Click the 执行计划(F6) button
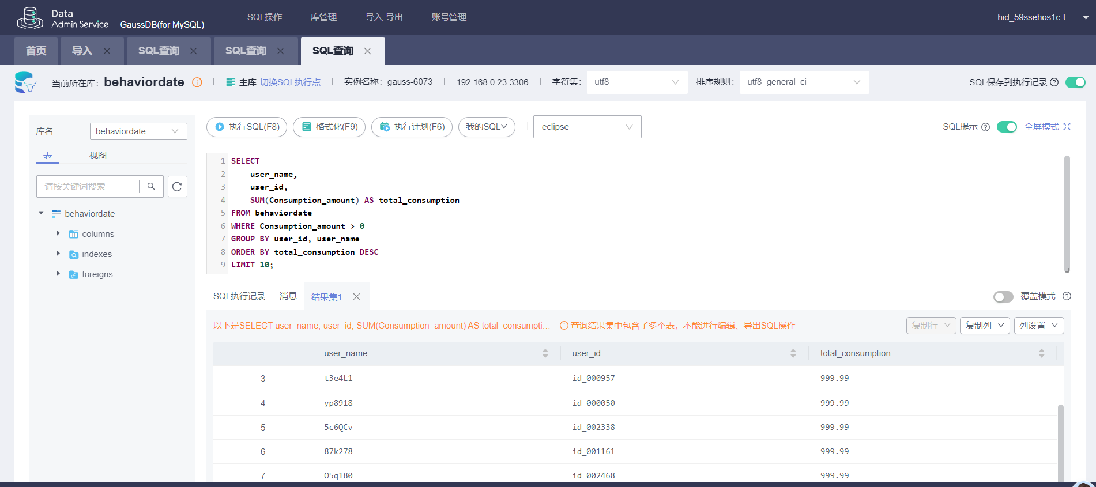This screenshot has width=1096, height=487. coord(412,127)
